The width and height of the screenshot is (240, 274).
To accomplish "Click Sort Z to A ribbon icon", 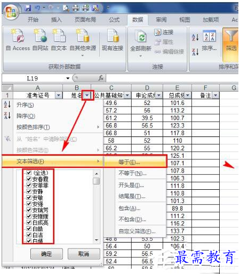I will (x=195, y=52).
